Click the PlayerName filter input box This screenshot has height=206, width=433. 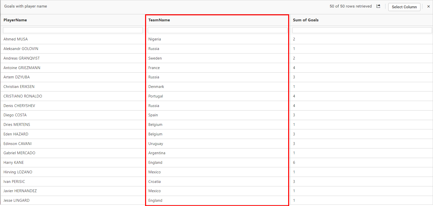pos(73,30)
